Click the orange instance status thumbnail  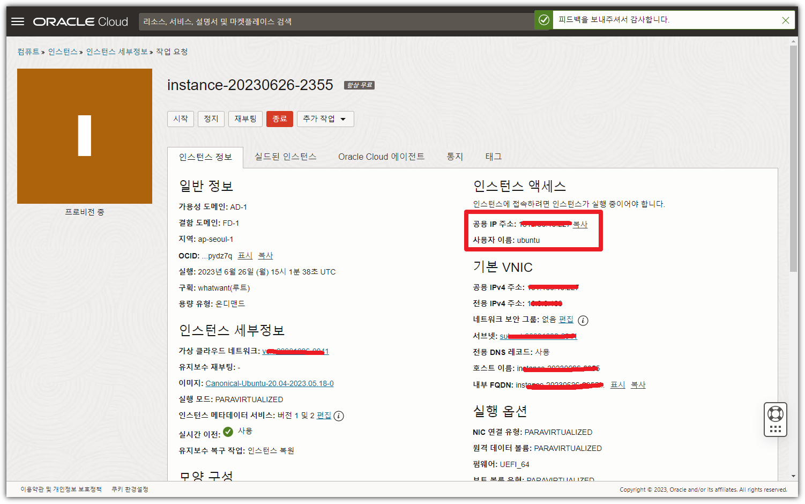click(x=85, y=136)
